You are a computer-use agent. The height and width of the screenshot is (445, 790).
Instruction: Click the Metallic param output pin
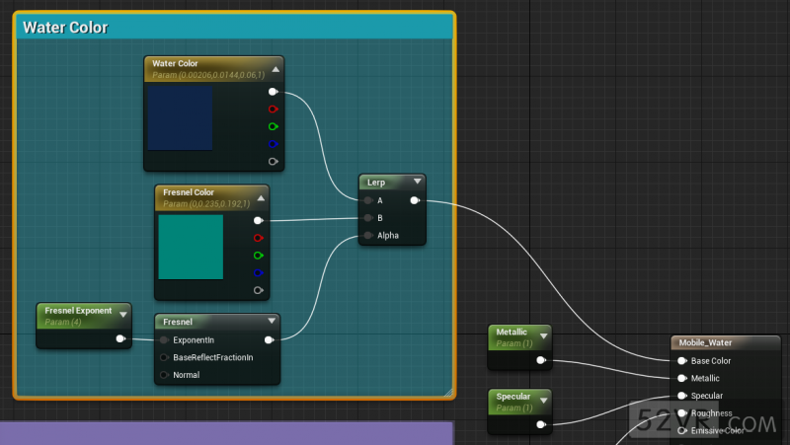click(540, 360)
